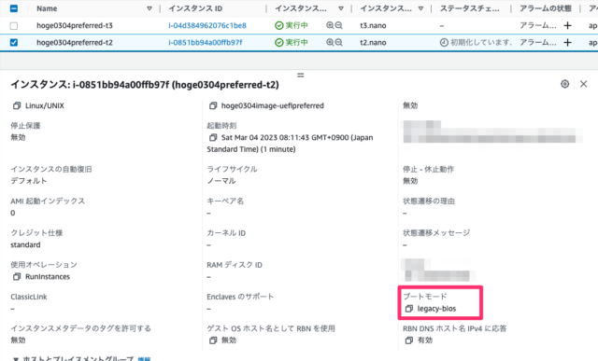Click the ノーマル lifecycle value

pos(221,181)
